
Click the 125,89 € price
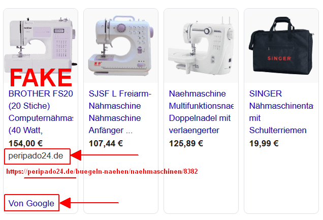[x=186, y=143]
